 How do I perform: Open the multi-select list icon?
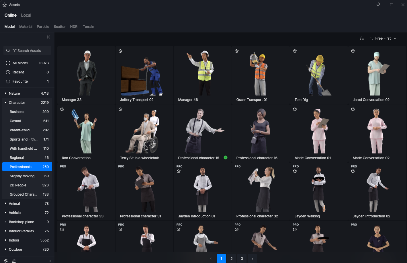(x=362, y=38)
